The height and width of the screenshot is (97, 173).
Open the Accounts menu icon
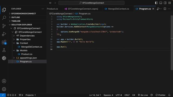tap(4, 81)
